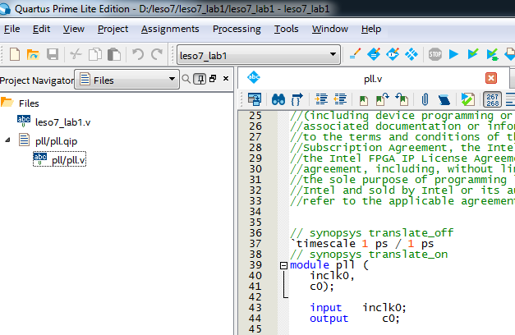515x335 pixels.
Task: Click the paperclip icon in editor toolbar
Action: (x=425, y=99)
